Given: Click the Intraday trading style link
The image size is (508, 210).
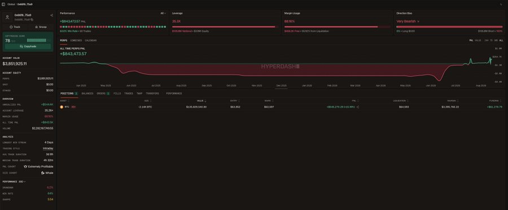Looking at the screenshot, I should pyautogui.click(x=48, y=149).
